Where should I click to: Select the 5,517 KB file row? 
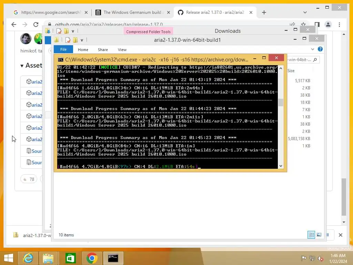[303, 81]
